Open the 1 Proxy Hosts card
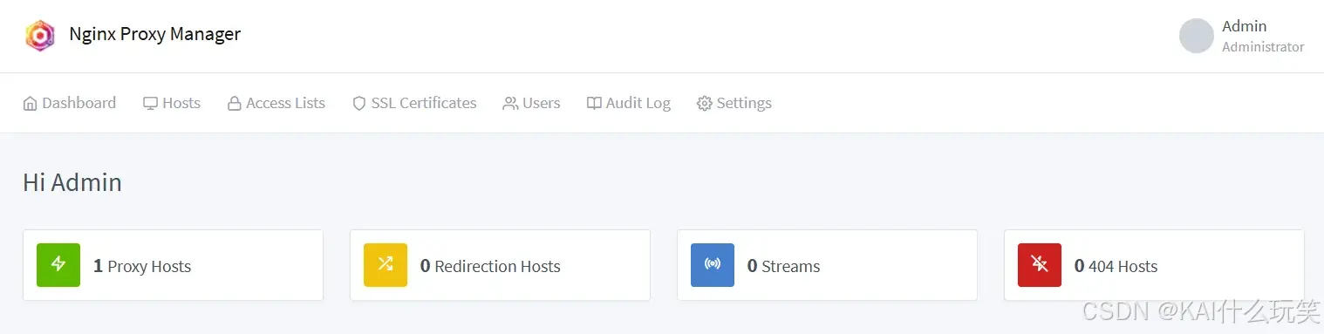Viewport: 1324px width, 334px height. coord(173,265)
